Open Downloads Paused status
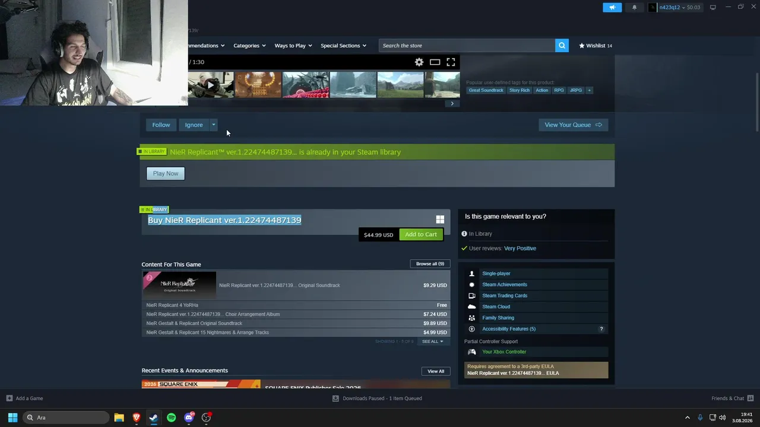The image size is (760, 427). tap(377, 399)
